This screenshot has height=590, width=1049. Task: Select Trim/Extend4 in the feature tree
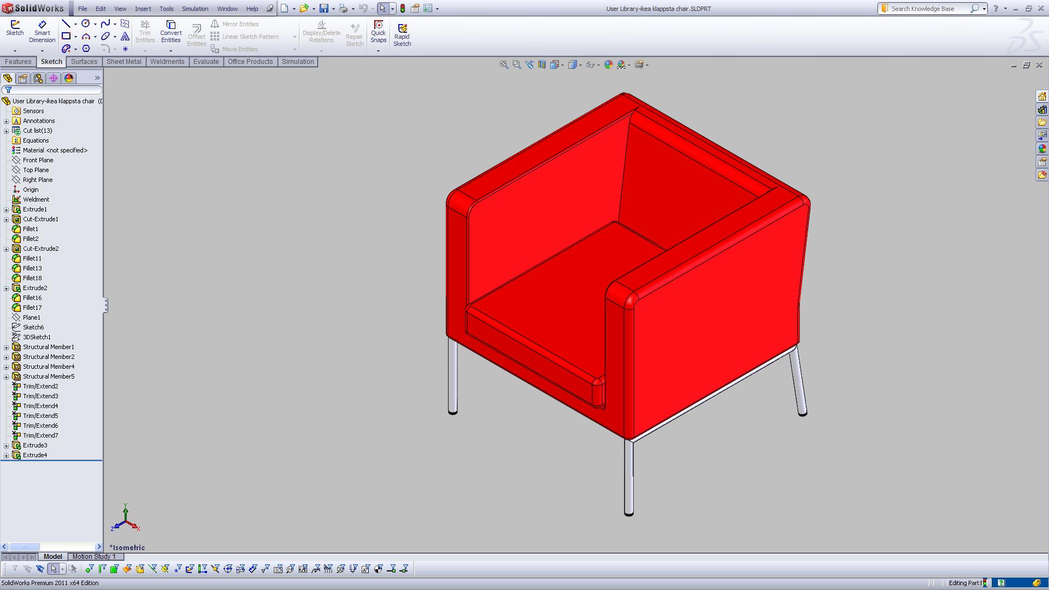(x=40, y=406)
